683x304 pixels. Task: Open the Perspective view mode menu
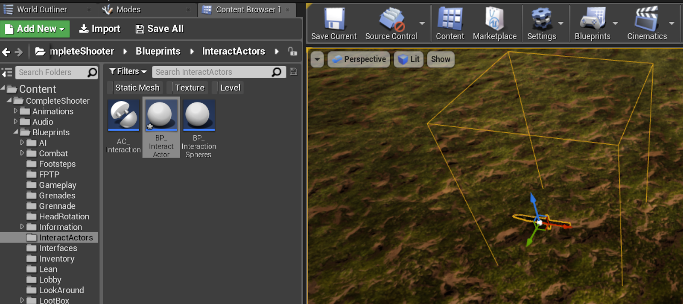[359, 59]
